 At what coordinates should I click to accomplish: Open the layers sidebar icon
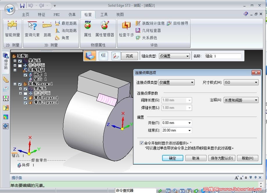click(x=6, y=89)
